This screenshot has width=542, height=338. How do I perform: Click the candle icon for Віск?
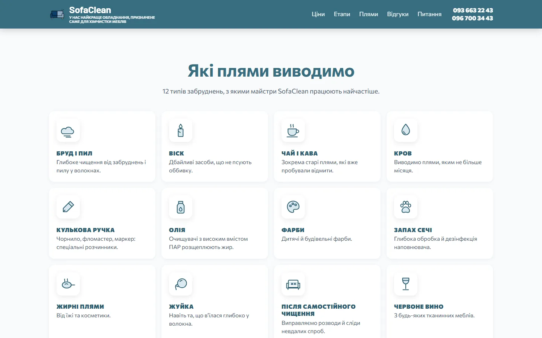click(181, 130)
